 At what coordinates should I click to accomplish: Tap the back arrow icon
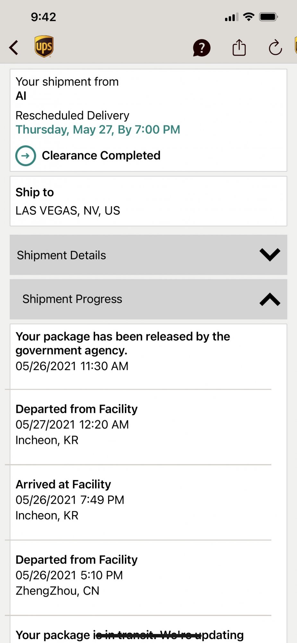click(x=14, y=48)
